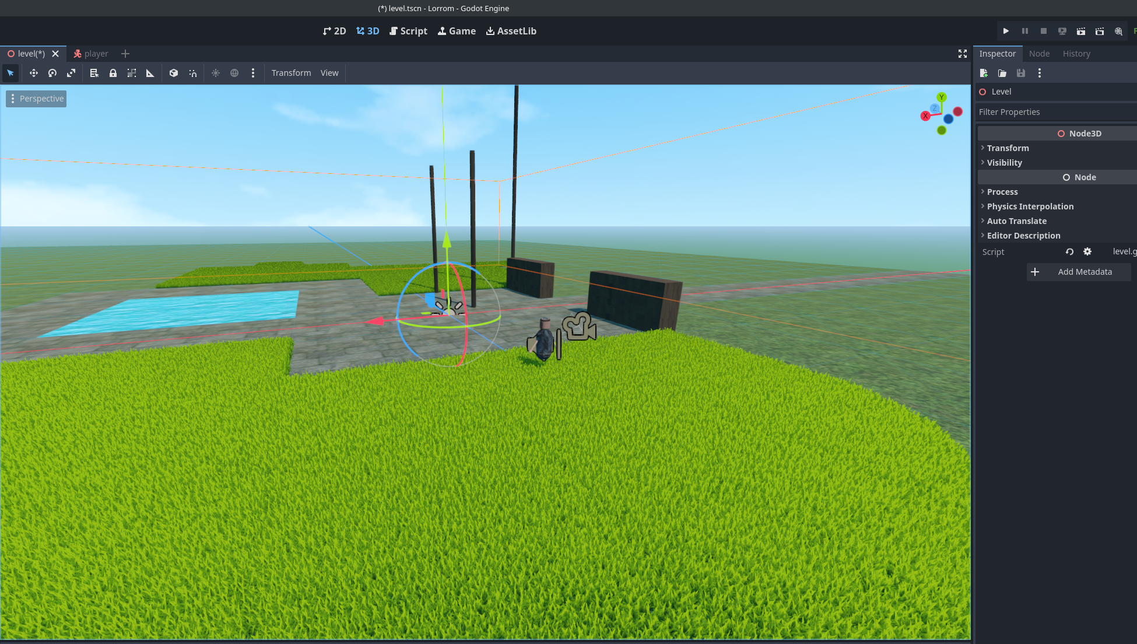
Task: Save the currently edited resource
Action: pyautogui.click(x=1021, y=73)
